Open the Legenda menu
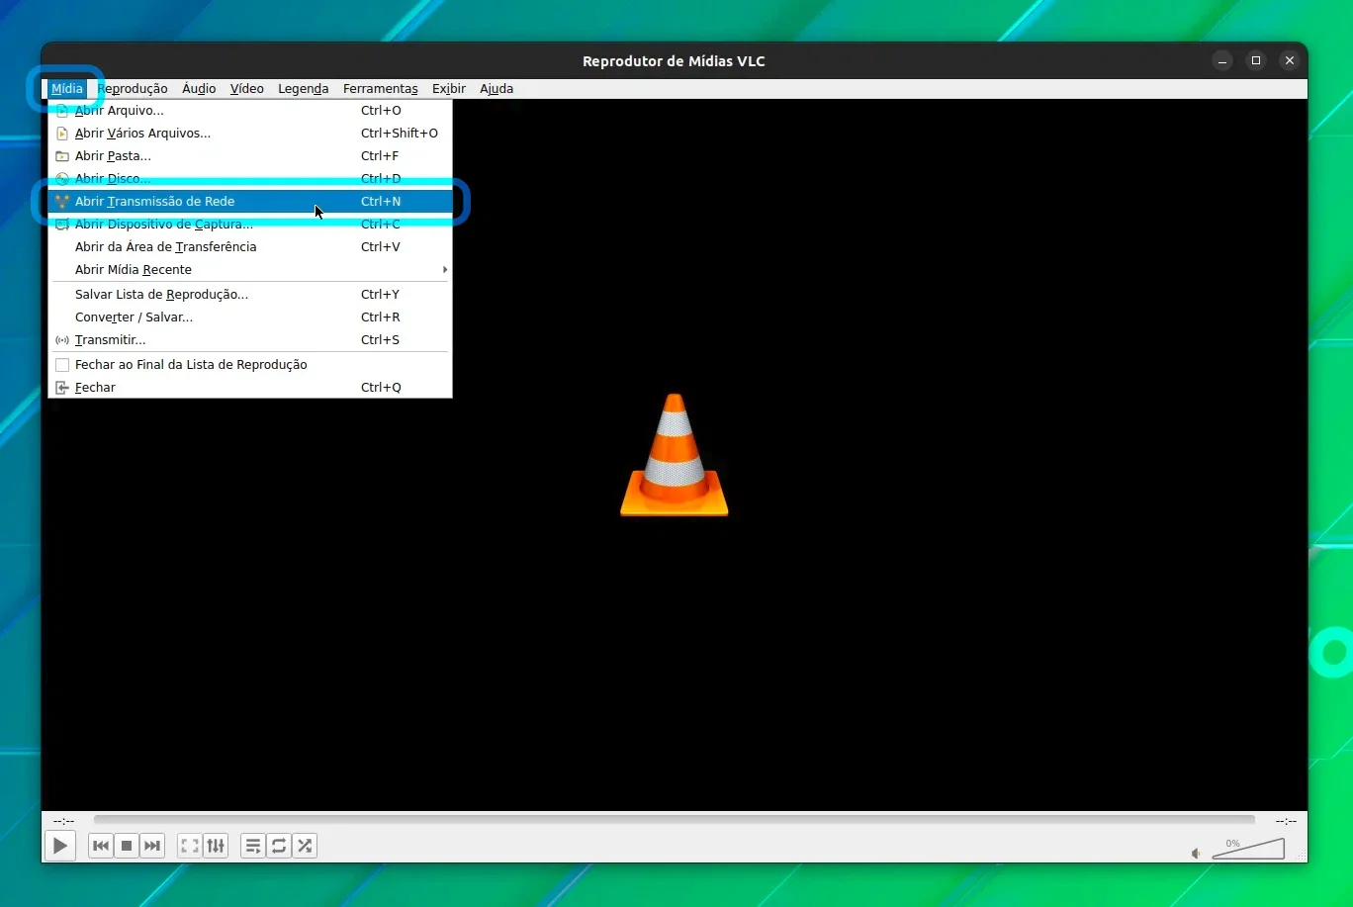Viewport: 1353px width, 907px height. click(303, 88)
